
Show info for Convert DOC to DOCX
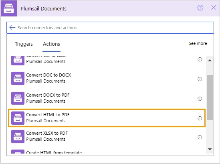tap(200, 79)
